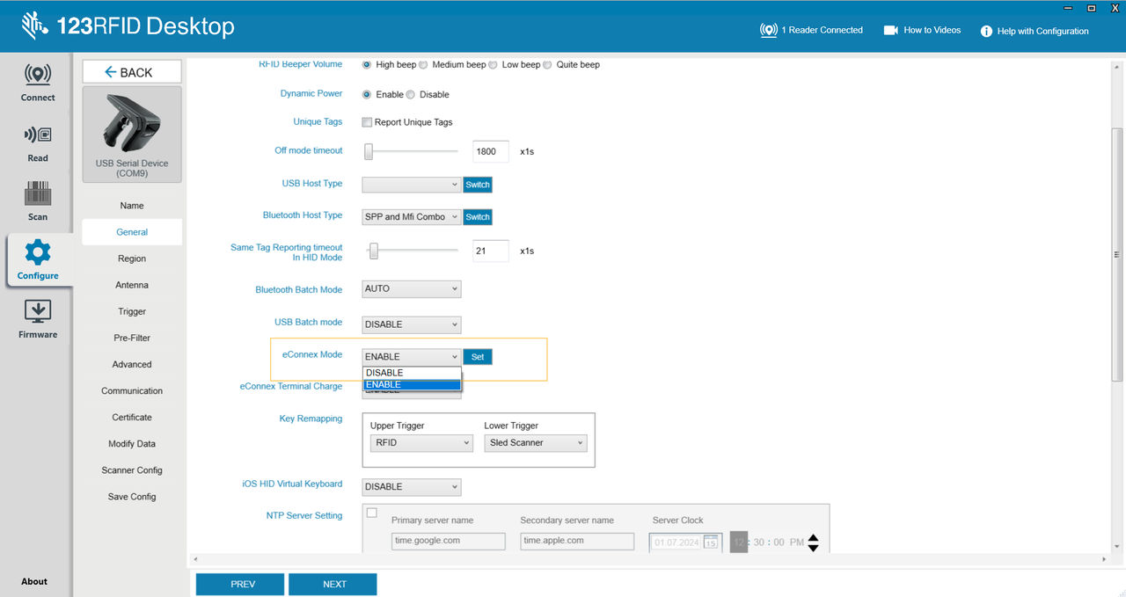
Task: Click the How to Videos camera icon
Action: [x=890, y=30]
